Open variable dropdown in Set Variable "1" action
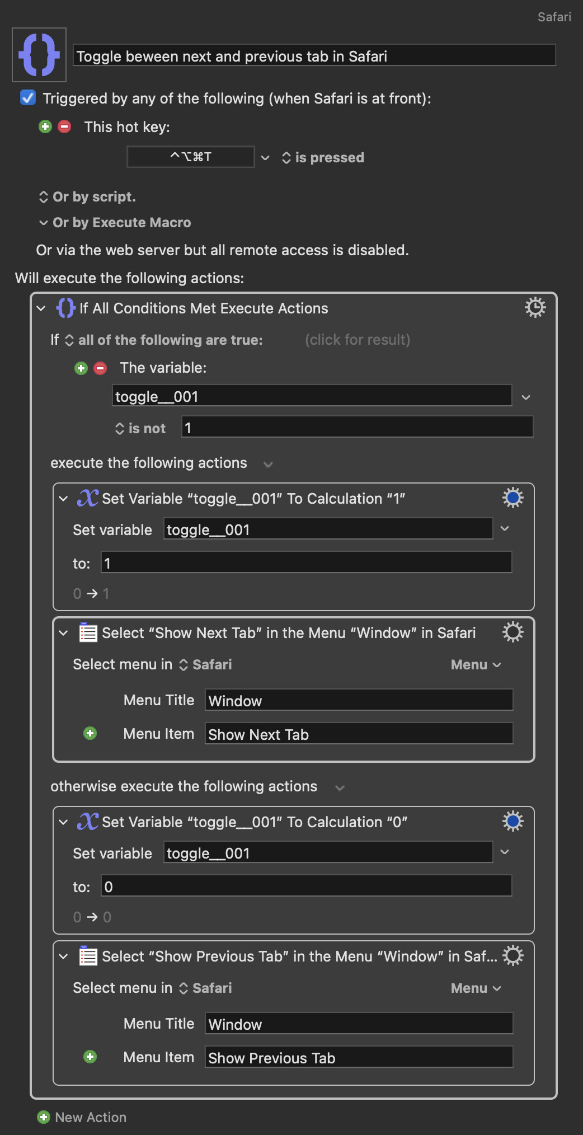Image resolution: width=583 pixels, height=1135 pixels. click(505, 529)
